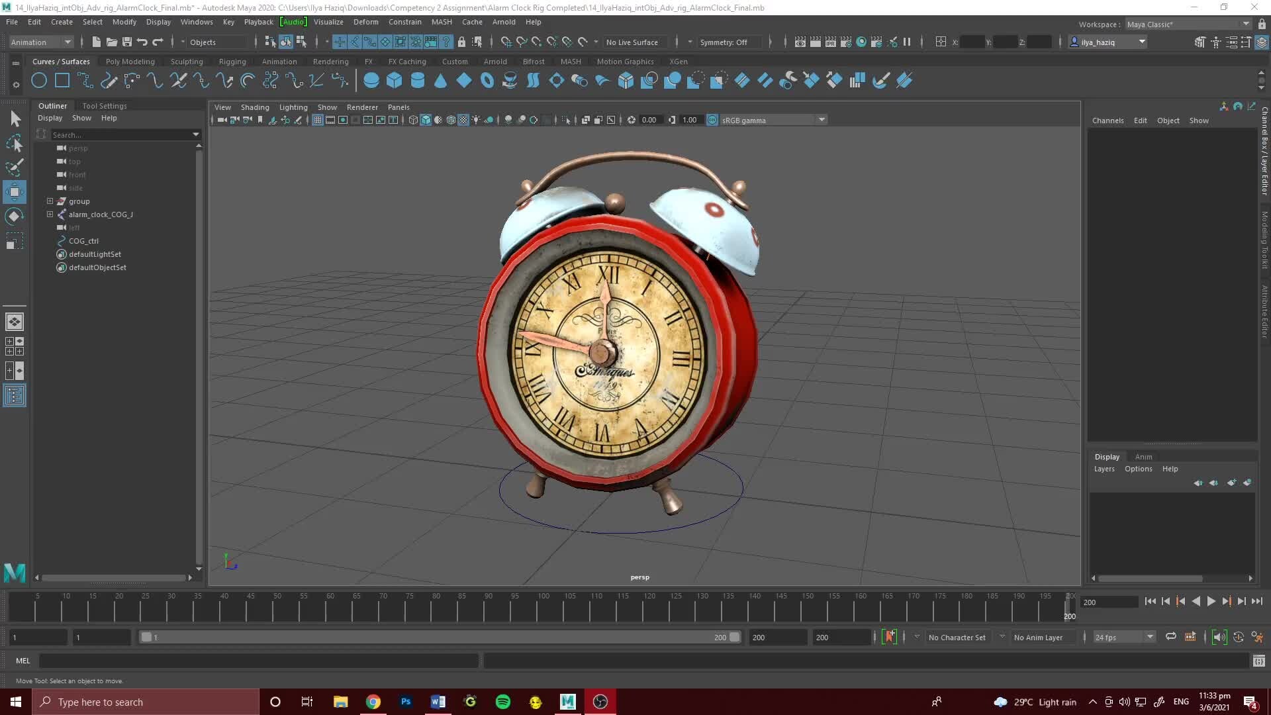1271x715 pixels.
Task: Enable No Live Surface toggle option
Action: tap(633, 42)
